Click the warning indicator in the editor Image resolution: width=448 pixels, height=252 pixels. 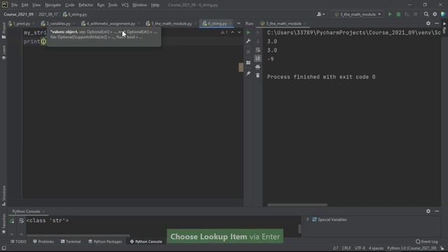click(224, 32)
